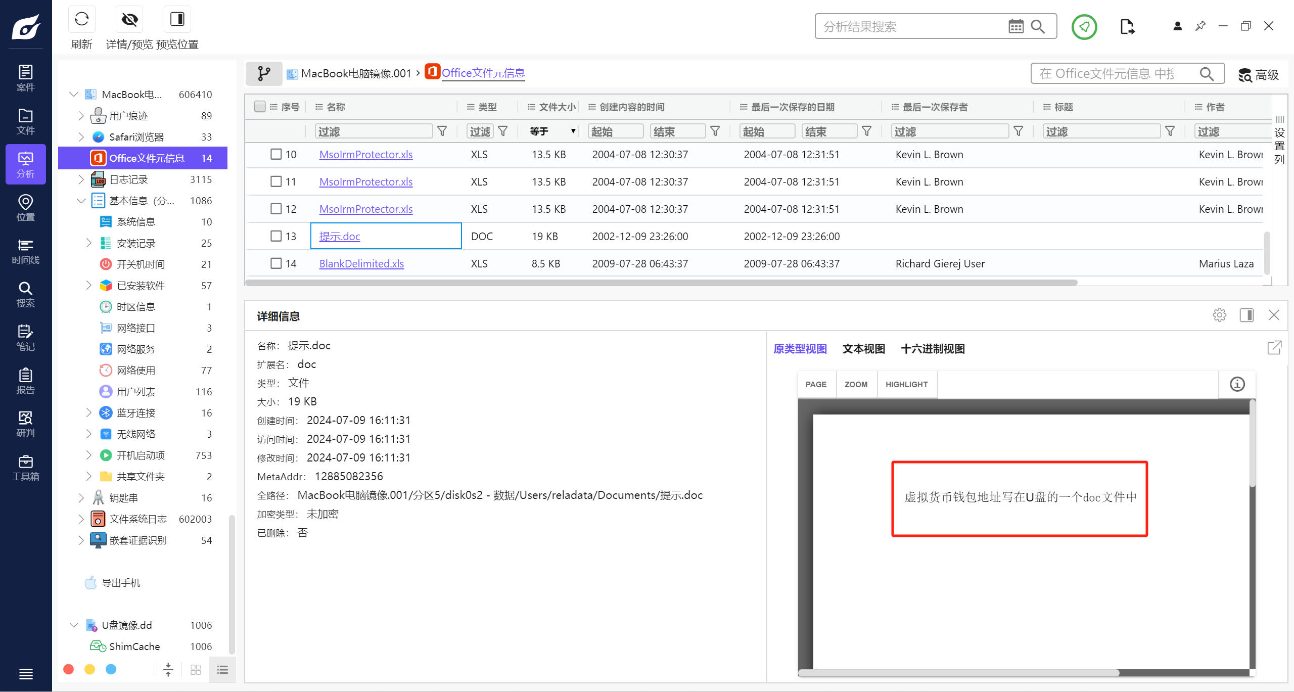Image resolution: width=1294 pixels, height=692 pixels.
Task: Open the 等于 file size dropdown
Action: (552, 131)
